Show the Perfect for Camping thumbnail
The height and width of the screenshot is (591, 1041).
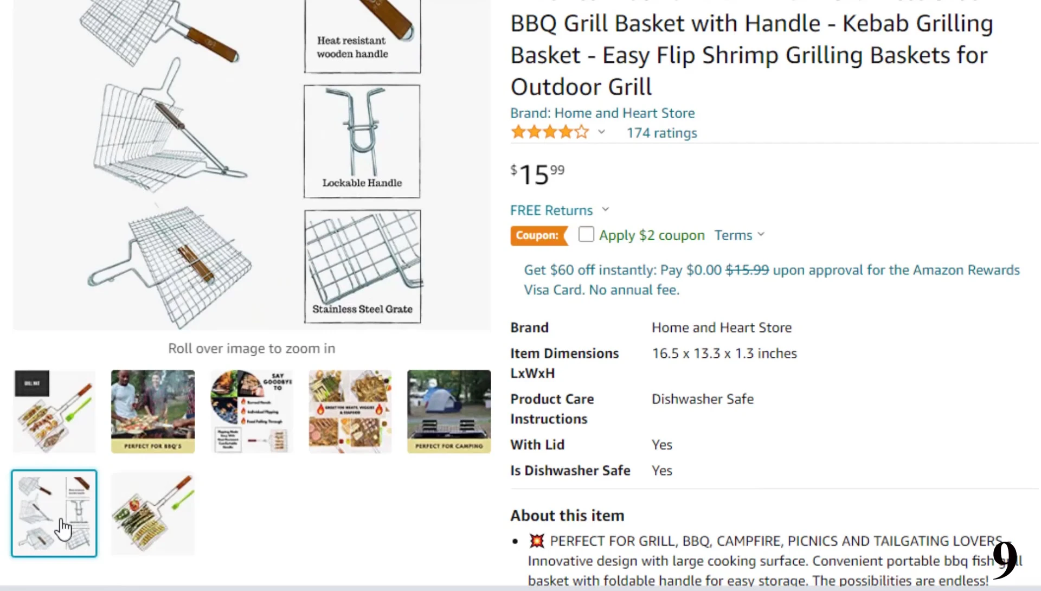449,412
